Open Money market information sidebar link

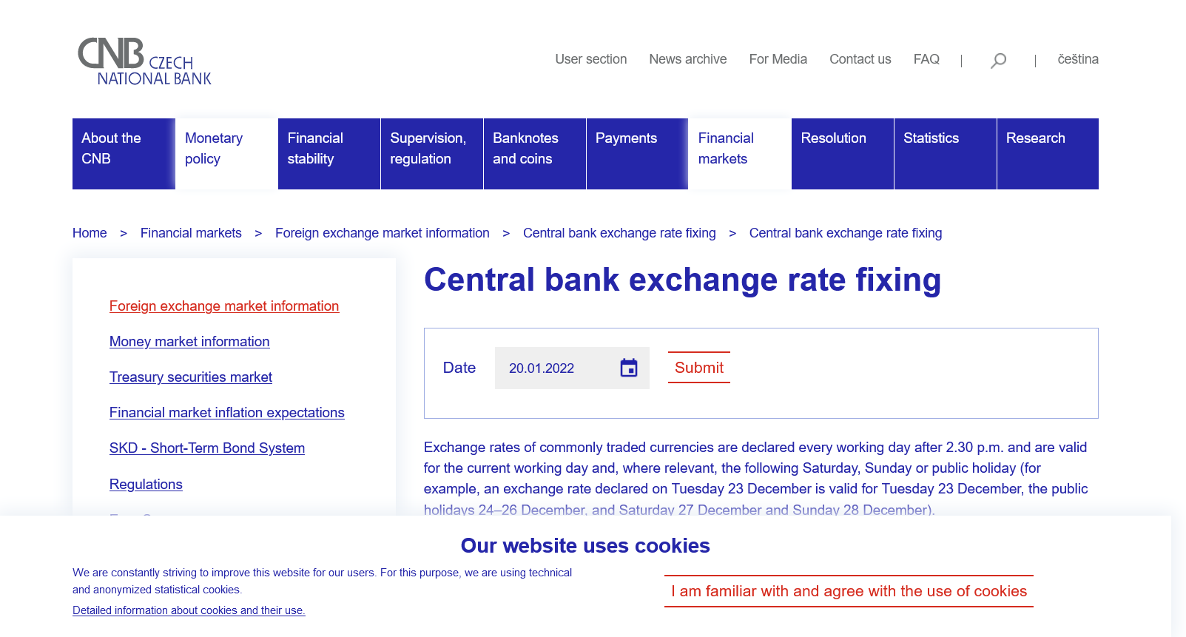(189, 342)
